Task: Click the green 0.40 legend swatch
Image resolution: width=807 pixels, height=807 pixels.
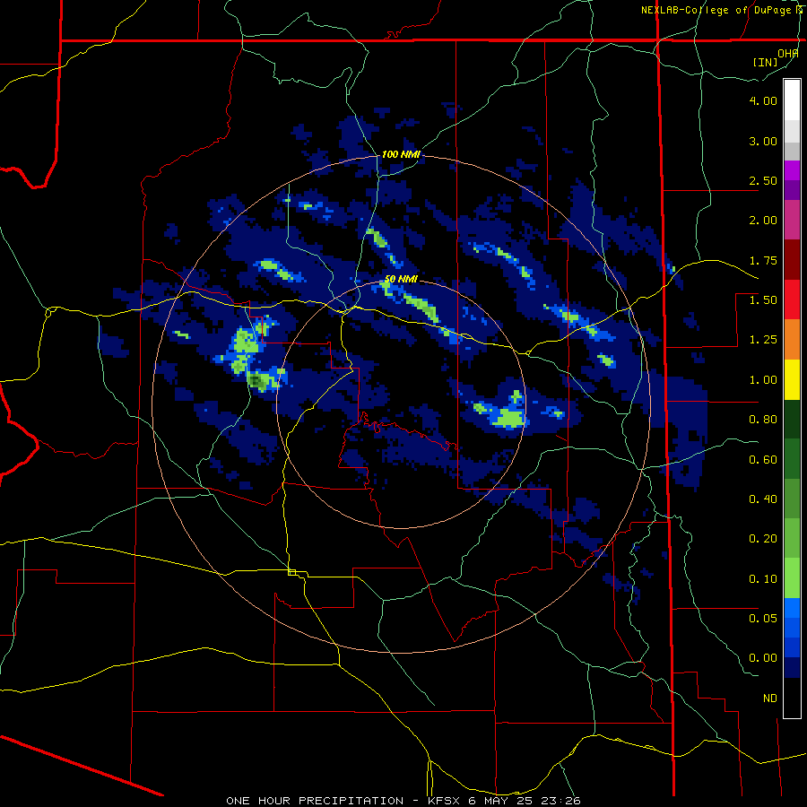Action: 792,499
